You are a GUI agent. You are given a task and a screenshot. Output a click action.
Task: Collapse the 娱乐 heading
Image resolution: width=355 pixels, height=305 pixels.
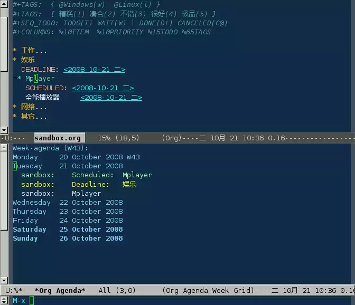[x=27, y=60]
